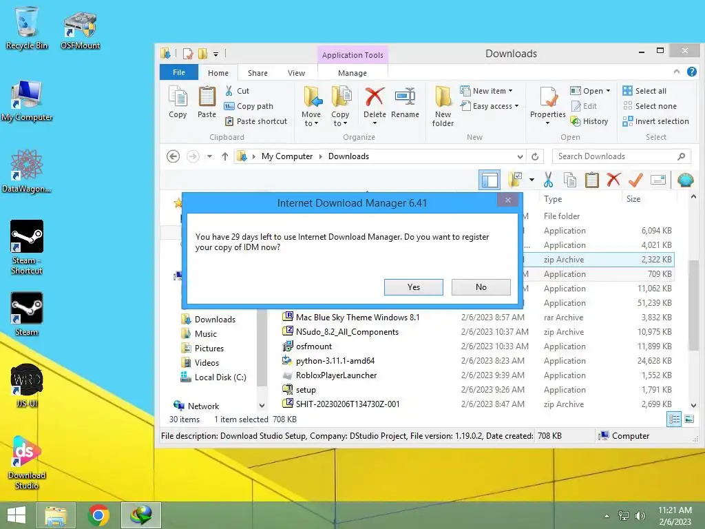Click the volume speaker tray icon
This screenshot has width=705, height=529.
tap(640, 515)
